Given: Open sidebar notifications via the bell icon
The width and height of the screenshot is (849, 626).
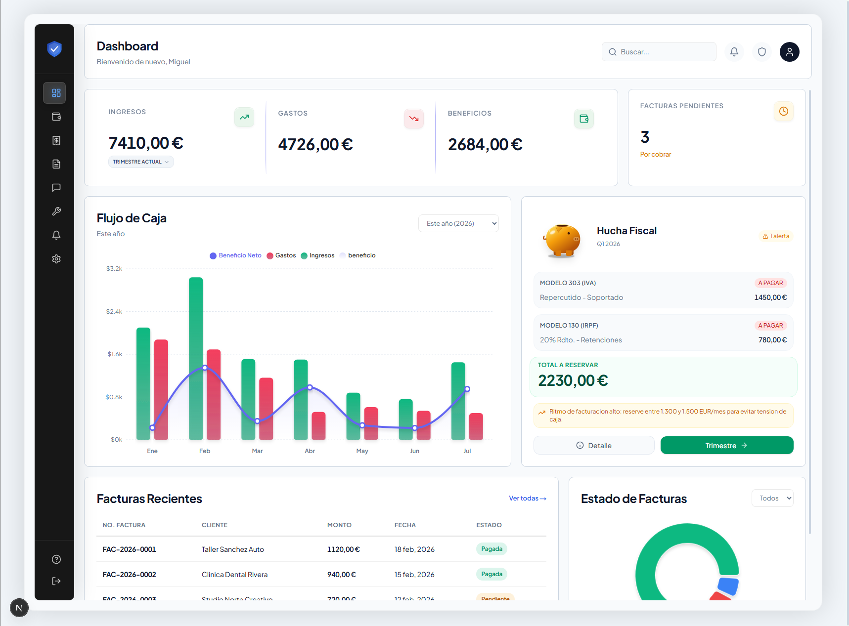Looking at the screenshot, I should (56, 235).
